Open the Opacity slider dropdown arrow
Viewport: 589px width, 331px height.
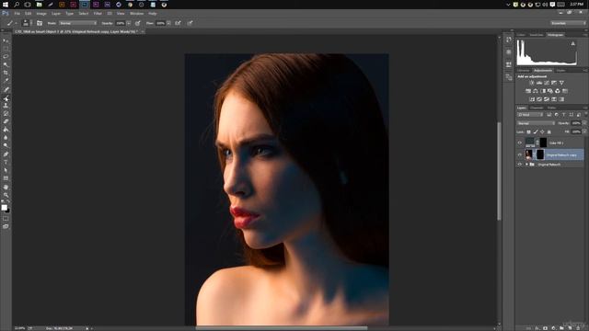click(129, 23)
